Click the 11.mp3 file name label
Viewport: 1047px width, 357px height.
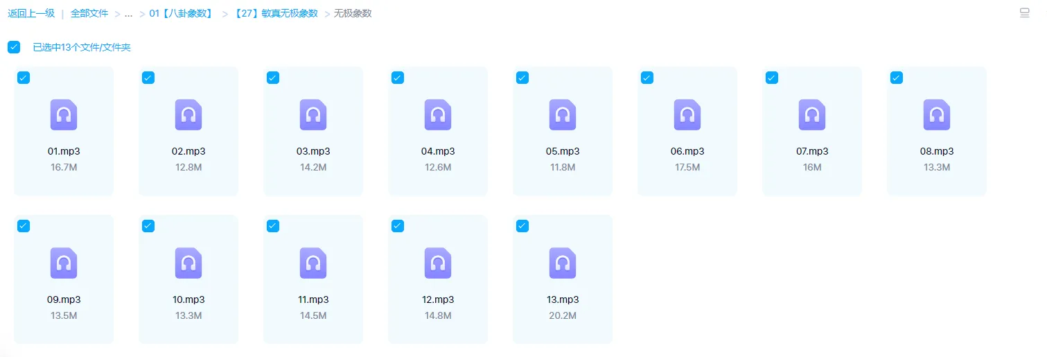(313, 299)
